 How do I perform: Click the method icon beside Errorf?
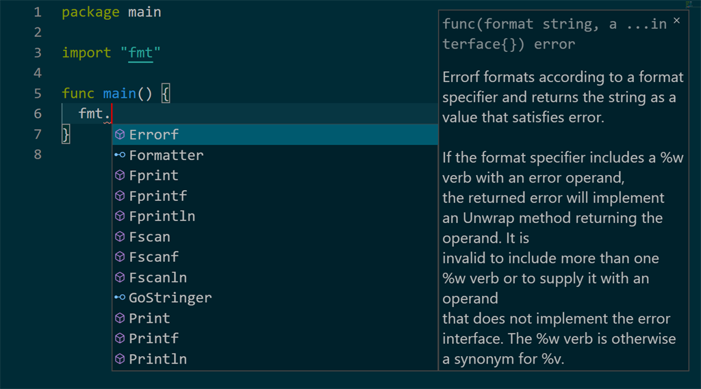[x=120, y=135]
